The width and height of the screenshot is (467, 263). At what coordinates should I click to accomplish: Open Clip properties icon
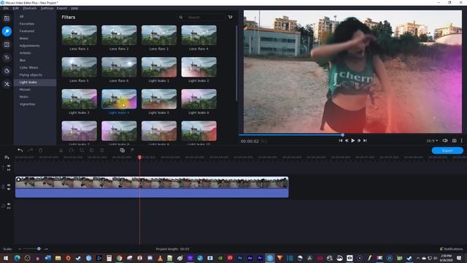coord(102,150)
